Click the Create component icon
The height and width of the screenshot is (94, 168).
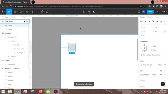click(89, 11)
